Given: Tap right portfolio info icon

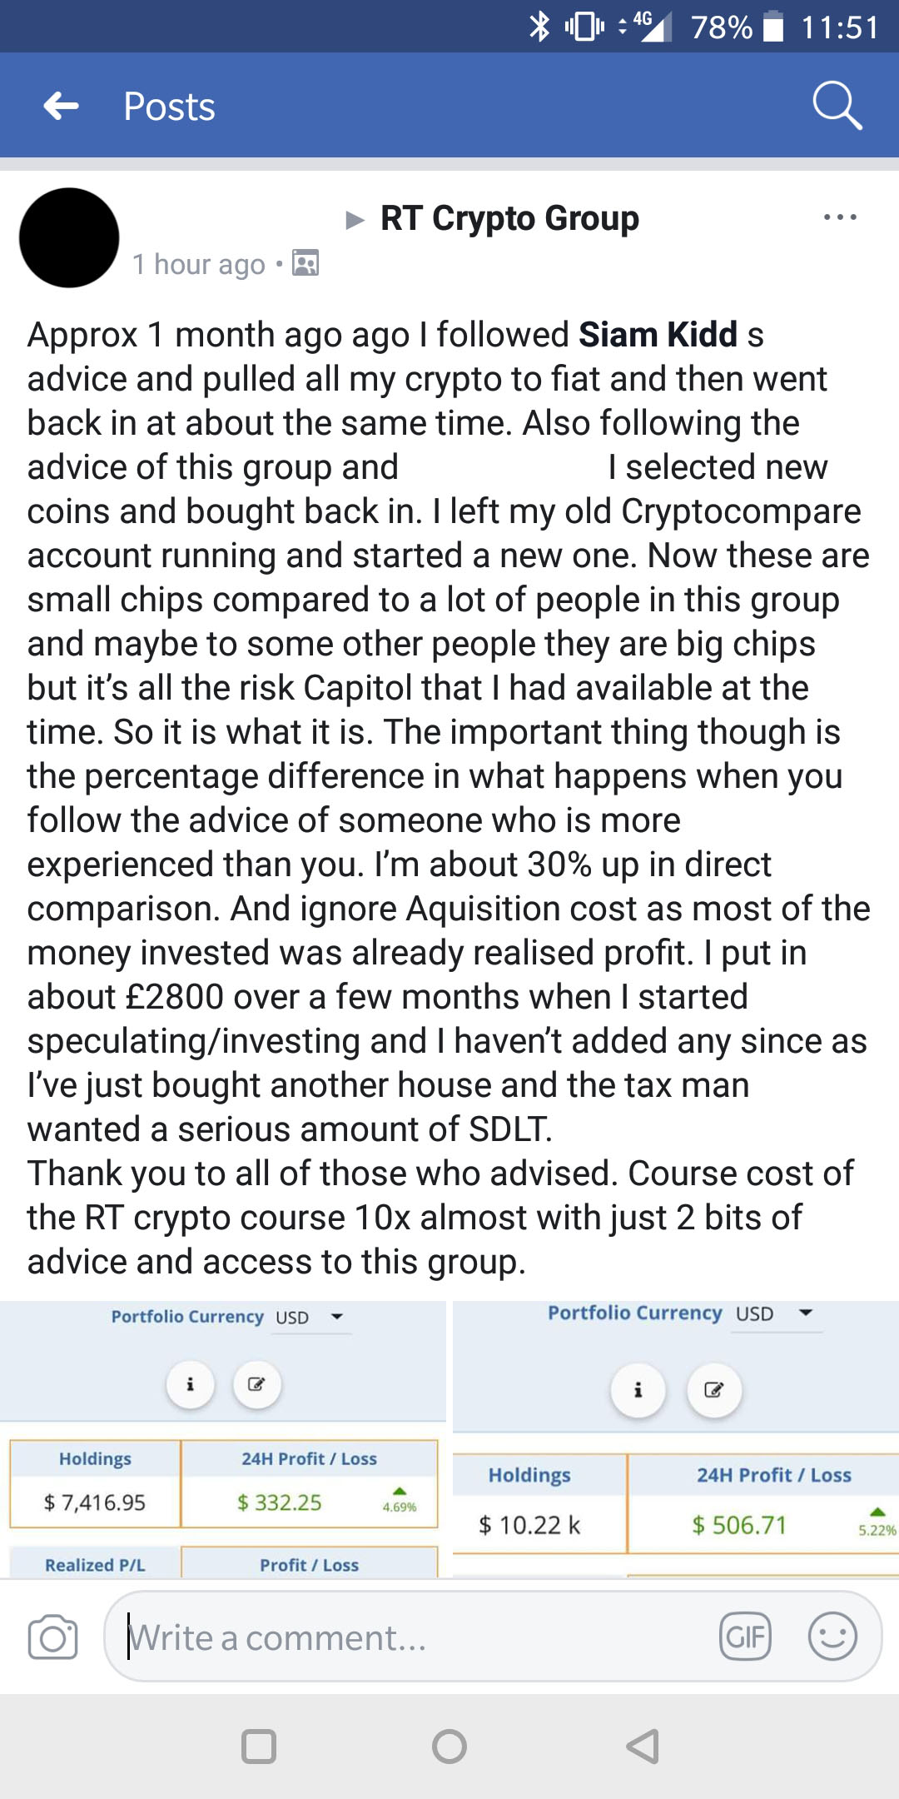Looking at the screenshot, I should (638, 1390).
